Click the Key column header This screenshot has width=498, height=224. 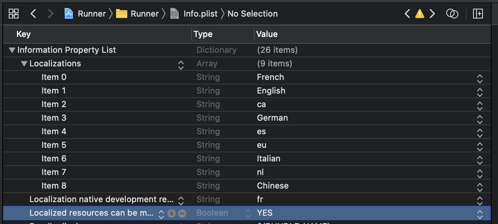23,34
